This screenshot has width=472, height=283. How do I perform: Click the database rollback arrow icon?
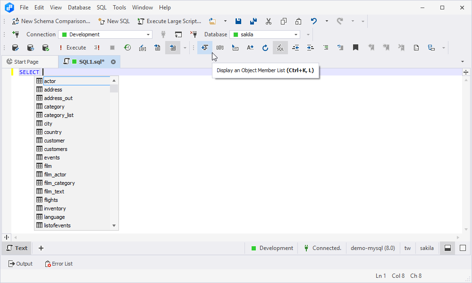point(30,48)
